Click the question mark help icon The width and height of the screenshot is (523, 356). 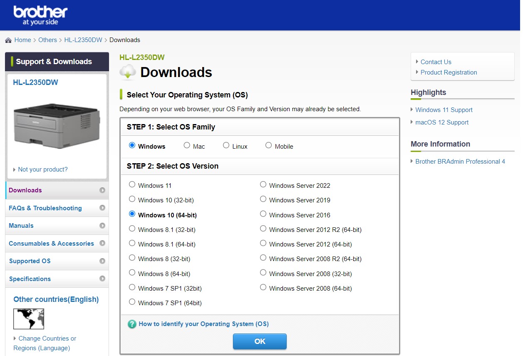[x=132, y=324]
